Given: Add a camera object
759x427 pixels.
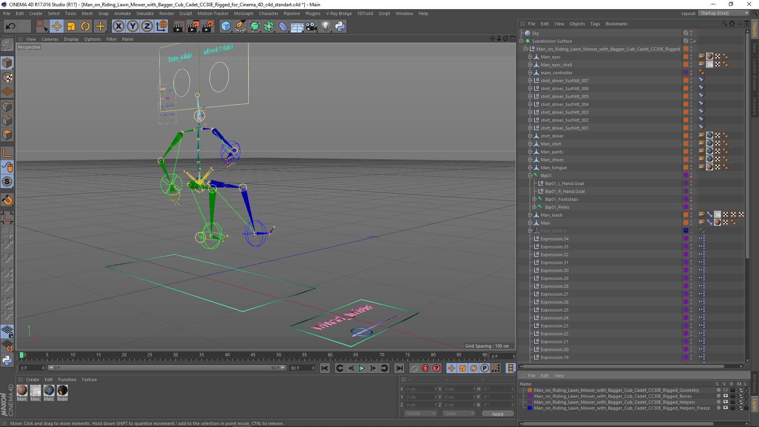Looking at the screenshot, I should pyautogui.click(x=311, y=26).
